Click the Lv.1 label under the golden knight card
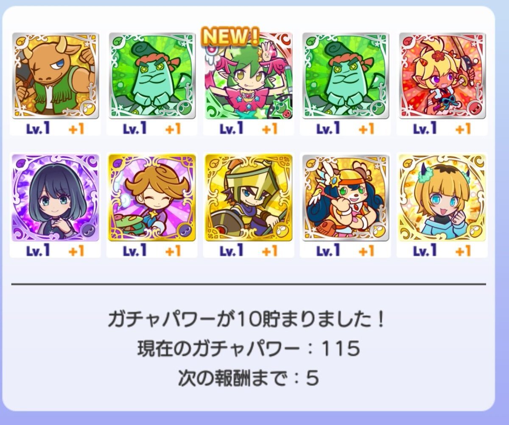Image resolution: width=509 pixels, height=425 pixels. (231, 250)
